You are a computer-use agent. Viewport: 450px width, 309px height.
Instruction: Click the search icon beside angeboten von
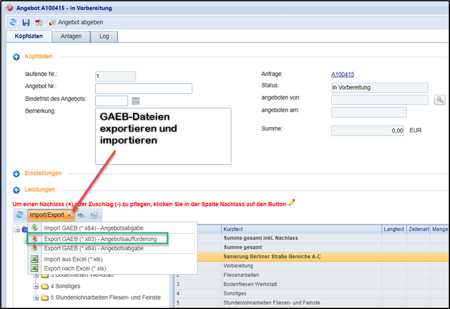(439, 100)
